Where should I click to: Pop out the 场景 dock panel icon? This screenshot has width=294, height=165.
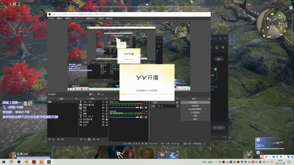[x=76, y=99]
